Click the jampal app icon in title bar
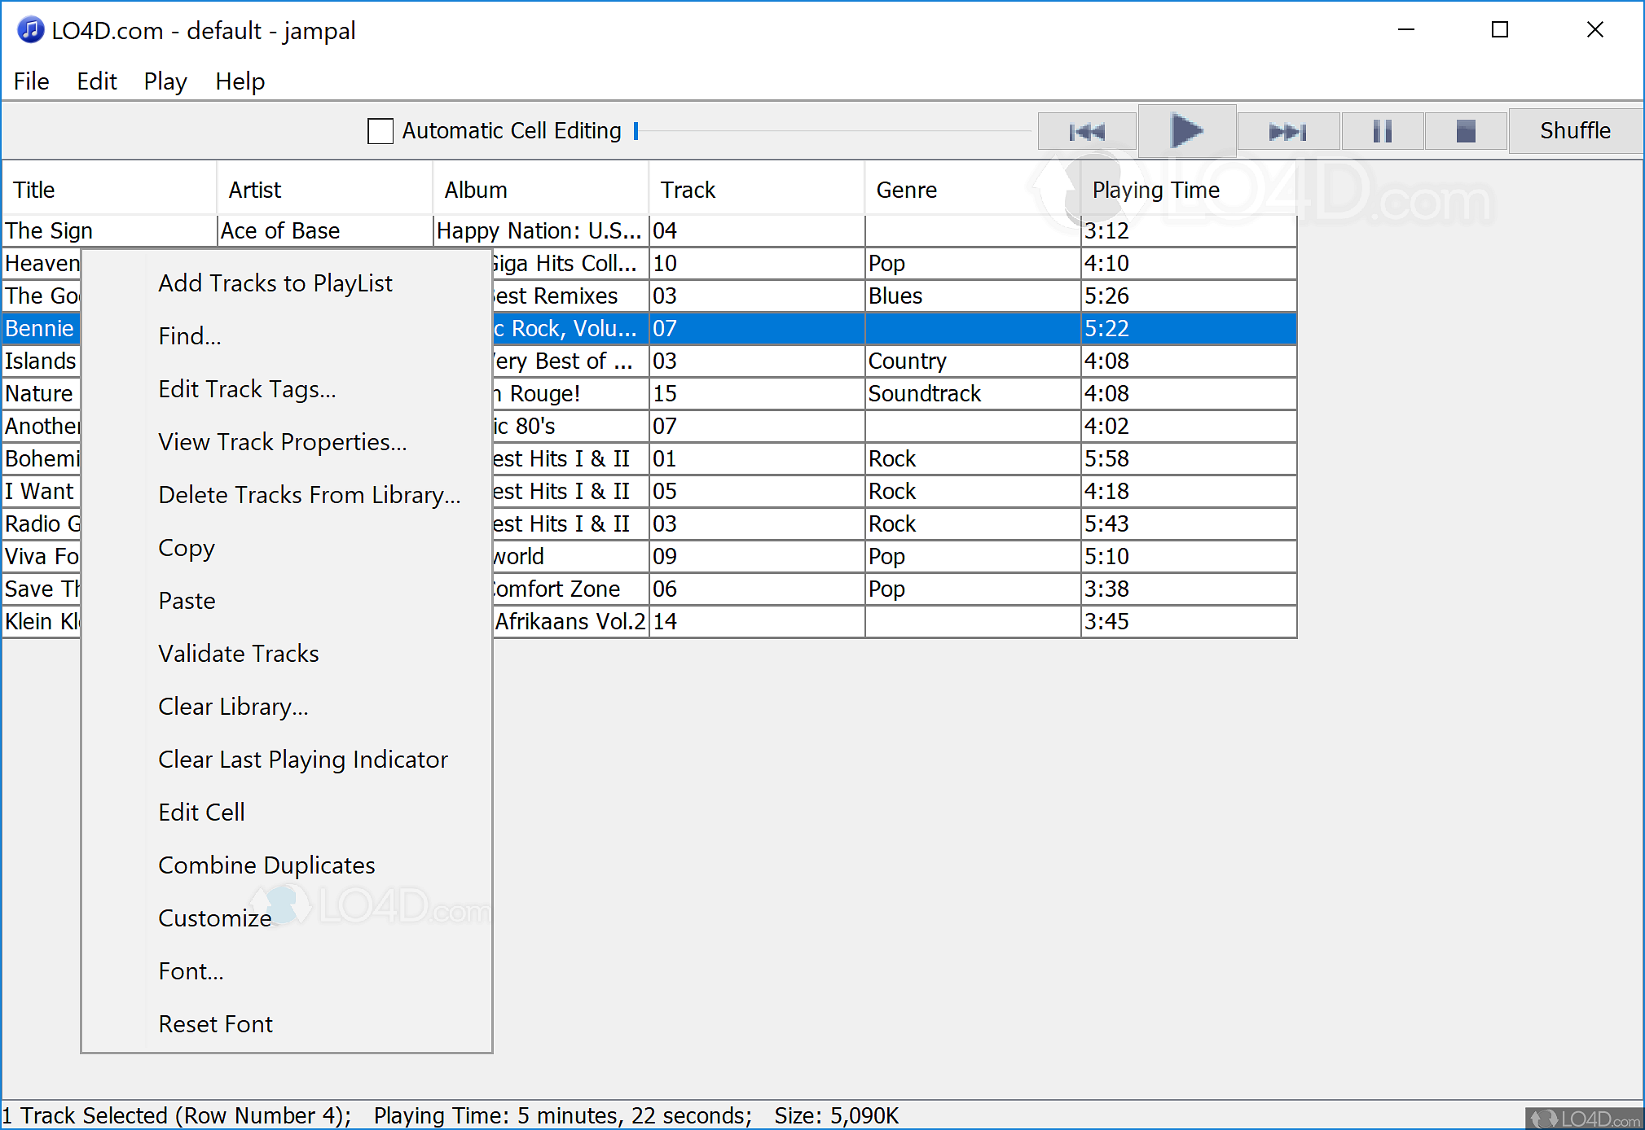This screenshot has width=1645, height=1130. pyautogui.click(x=30, y=30)
